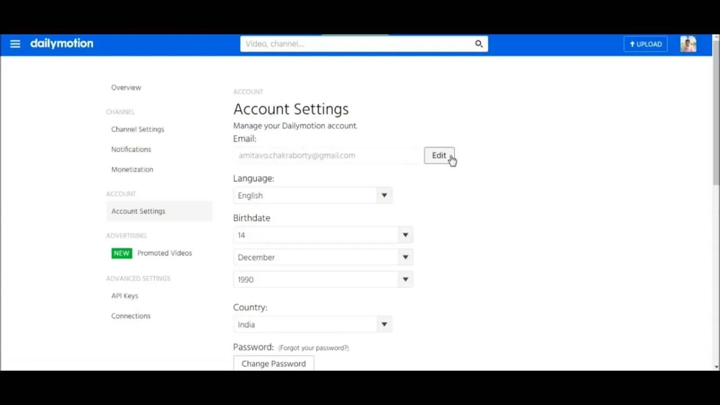Open the Language dropdown showing English
720x405 pixels.
[x=313, y=195]
